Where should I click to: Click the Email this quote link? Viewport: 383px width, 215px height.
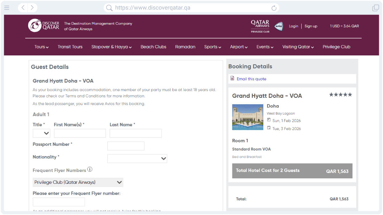coord(252,78)
